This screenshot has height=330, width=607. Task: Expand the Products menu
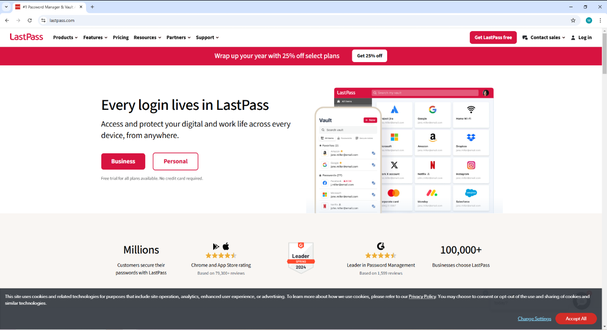65,37
